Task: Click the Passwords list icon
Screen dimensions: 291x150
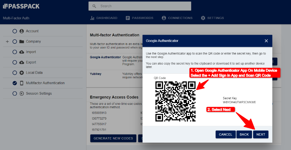Action: (128, 18)
